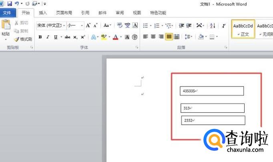Click the Redo icon in the quick access toolbar

point(27,4)
